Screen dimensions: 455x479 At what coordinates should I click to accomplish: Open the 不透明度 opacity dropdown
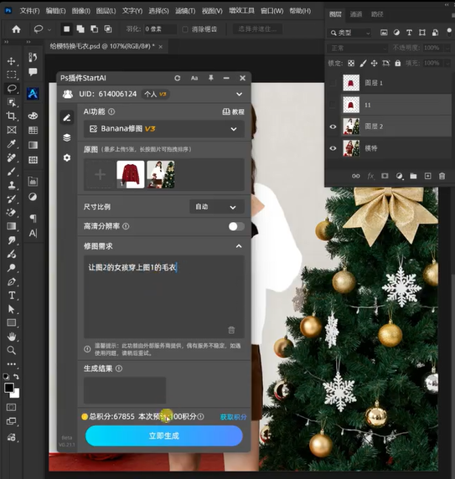click(x=447, y=48)
